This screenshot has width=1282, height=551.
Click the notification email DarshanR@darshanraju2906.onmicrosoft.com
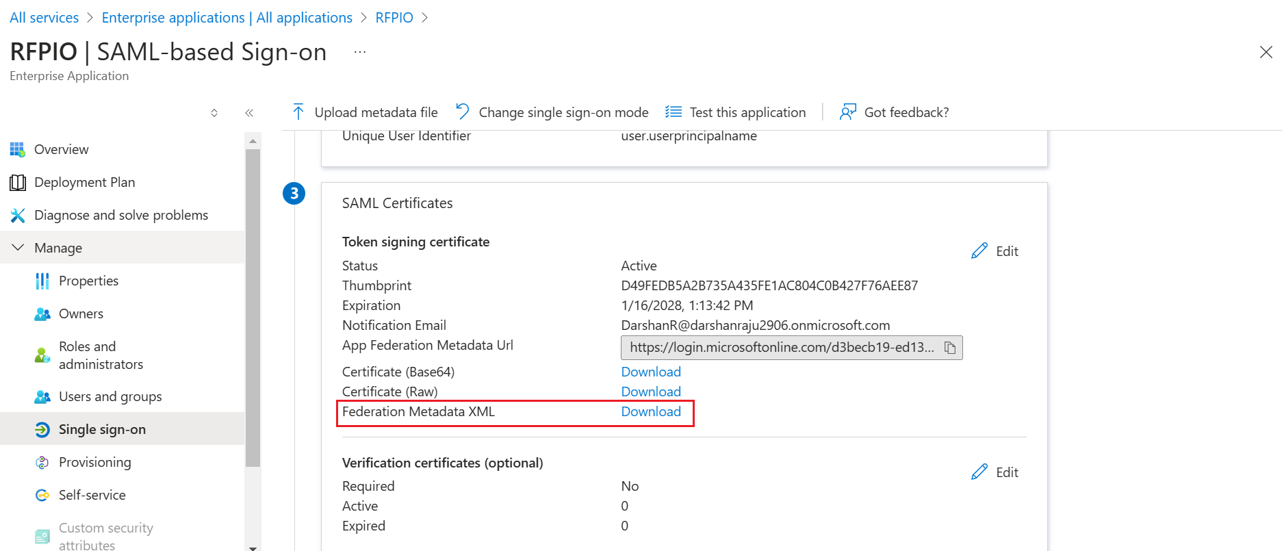pos(756,325)
